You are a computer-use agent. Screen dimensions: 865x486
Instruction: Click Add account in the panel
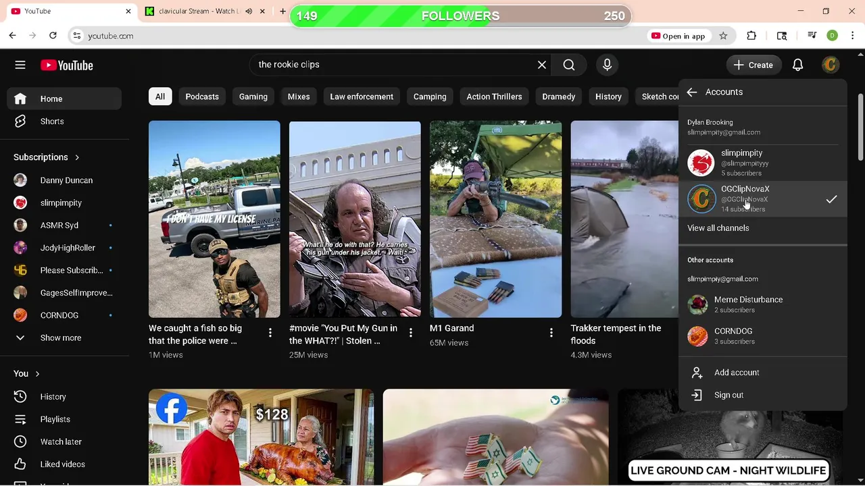pyautogui.click(x=762, y=373)
